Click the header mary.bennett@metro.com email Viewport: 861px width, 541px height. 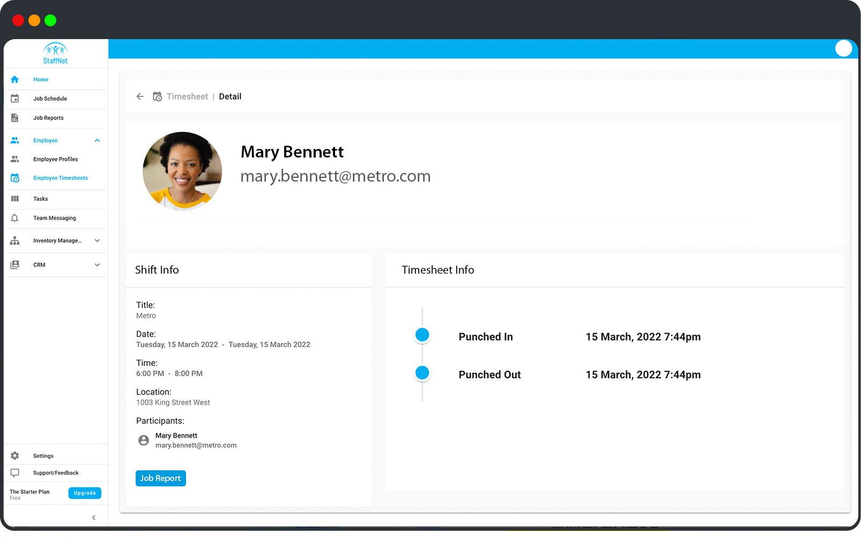(336, 176)
